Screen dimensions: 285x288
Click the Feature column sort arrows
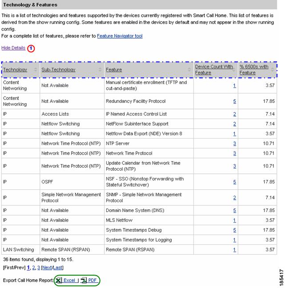[x=189, y=70]
